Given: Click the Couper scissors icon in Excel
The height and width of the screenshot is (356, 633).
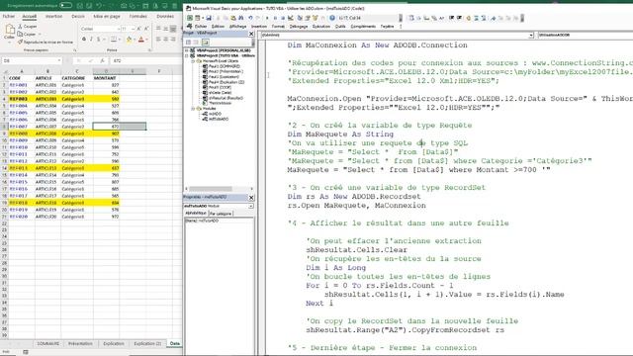Looking at the screenshot, I should pyautogui.click(x=20, y=27).
